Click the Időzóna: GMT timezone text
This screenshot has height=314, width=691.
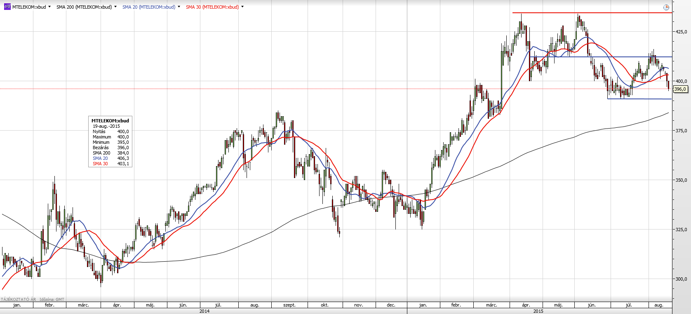pyautogui.click(x=52, y=300)
